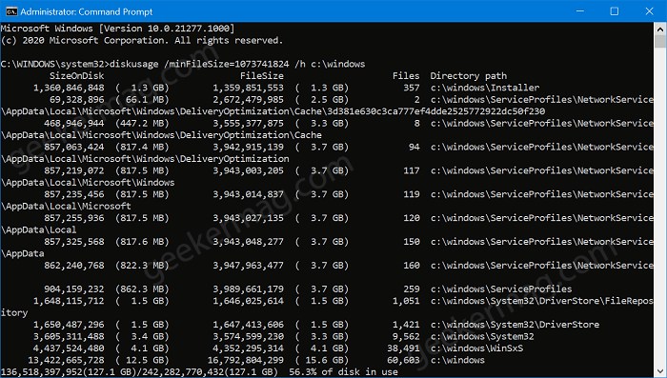Viewport: 667px width, 378px height.
Task: Minimize the Command Prompt window
Action: tap(579, 11)
